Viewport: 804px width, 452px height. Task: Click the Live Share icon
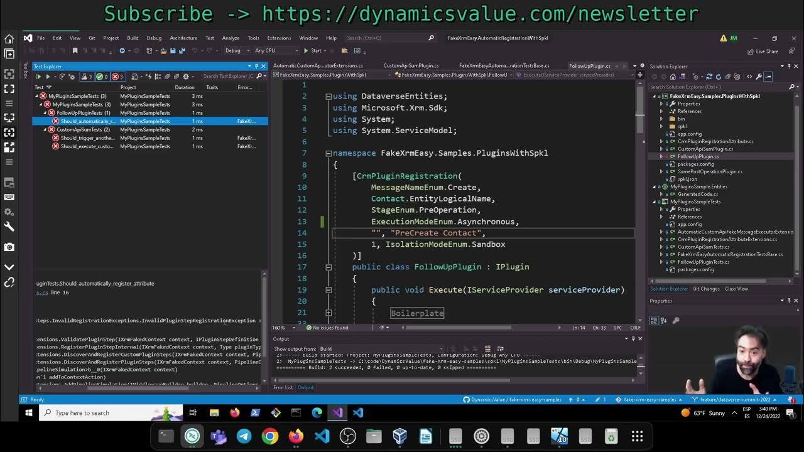[x=763, y=51]
